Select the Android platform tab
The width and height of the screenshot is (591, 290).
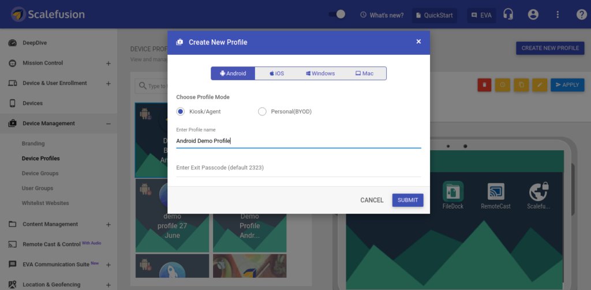point(233,73)
